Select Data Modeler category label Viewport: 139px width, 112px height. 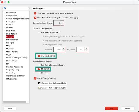pyautogui.click(x=11, y=34)
